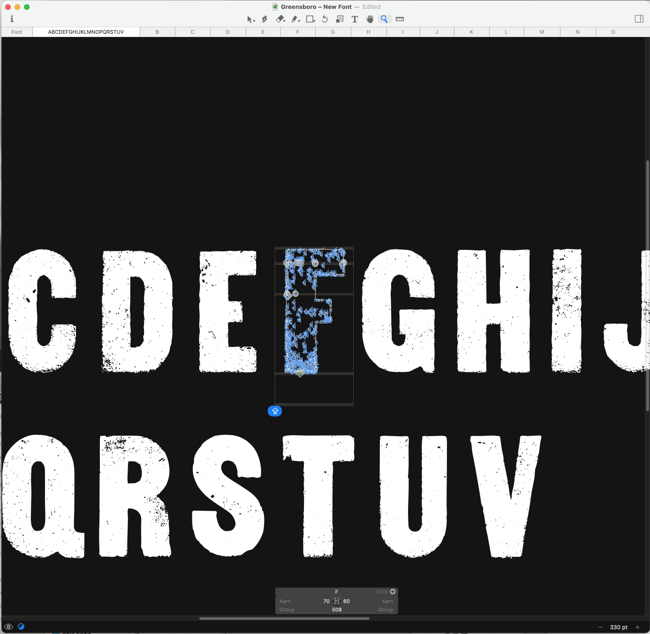Select the arrow Select tool

250,19
